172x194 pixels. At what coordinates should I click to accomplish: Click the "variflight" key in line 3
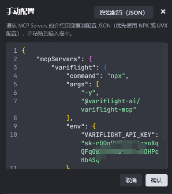(74, 67)
